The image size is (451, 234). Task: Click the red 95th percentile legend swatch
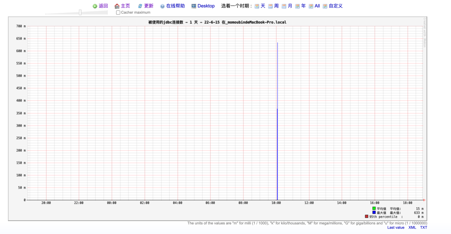367,217
